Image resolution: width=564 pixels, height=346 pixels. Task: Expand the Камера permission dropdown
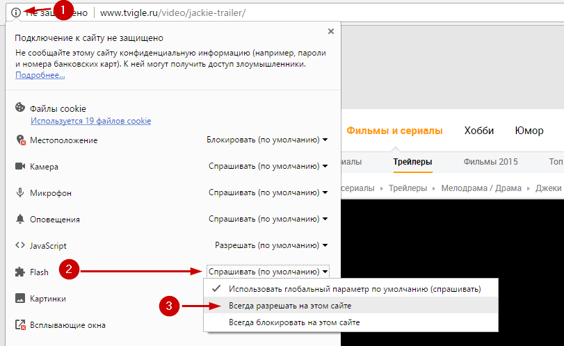point(268,167)
